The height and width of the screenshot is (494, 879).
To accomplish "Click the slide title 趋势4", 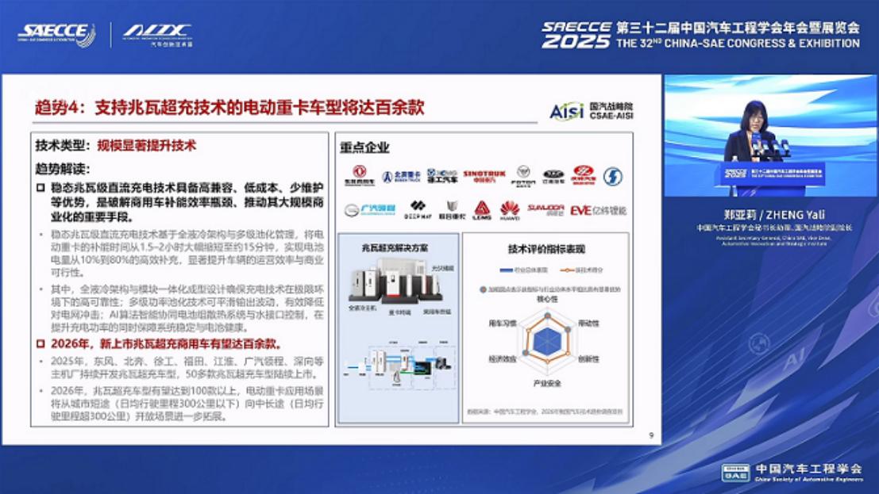I will (229, 108).
